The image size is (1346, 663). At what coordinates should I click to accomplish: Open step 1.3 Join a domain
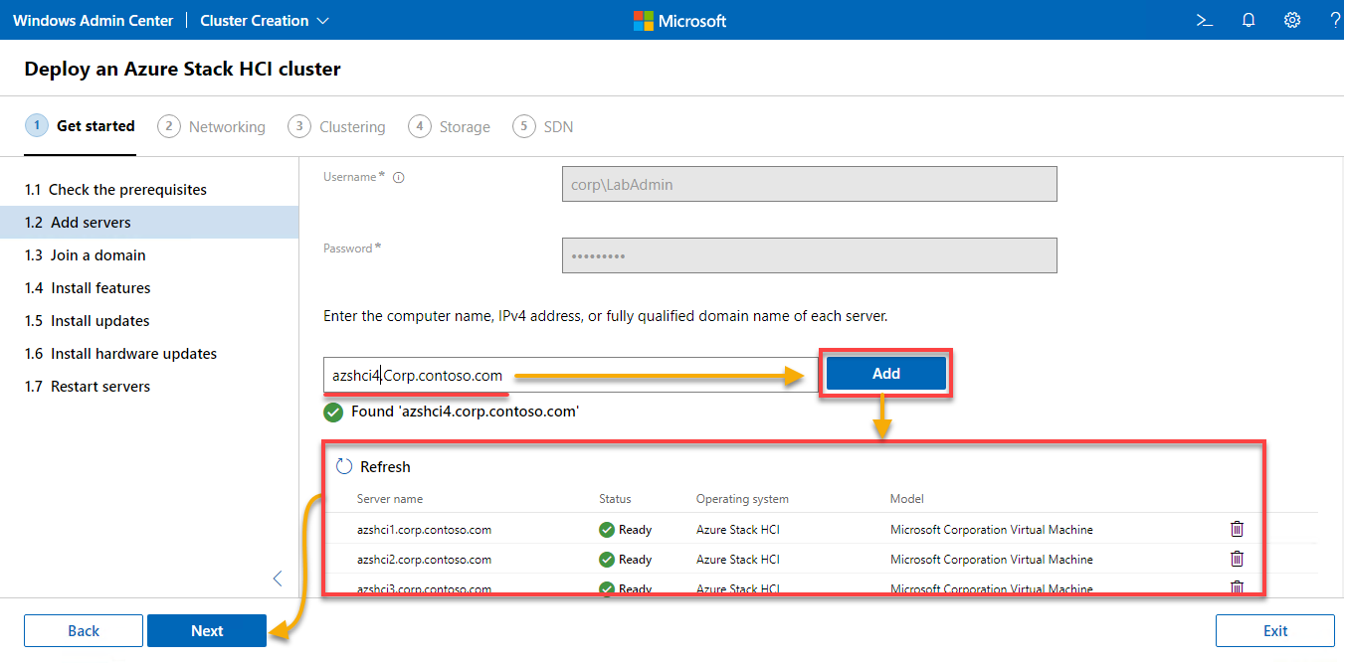coord(149,255)
